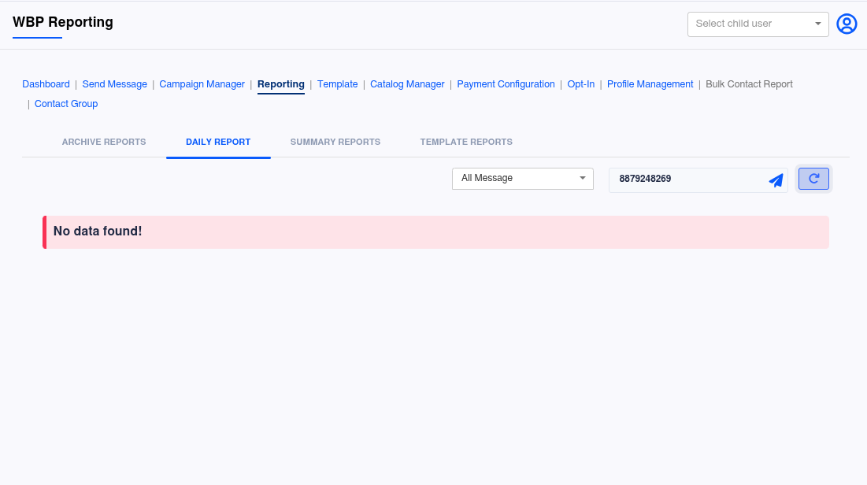Click the No data found alert

point(435,232)
